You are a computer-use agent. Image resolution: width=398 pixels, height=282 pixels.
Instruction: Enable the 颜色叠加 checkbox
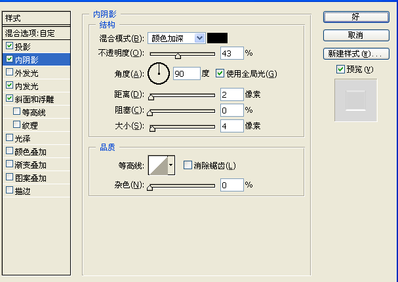pyautogui.click(x=9, y=151)
